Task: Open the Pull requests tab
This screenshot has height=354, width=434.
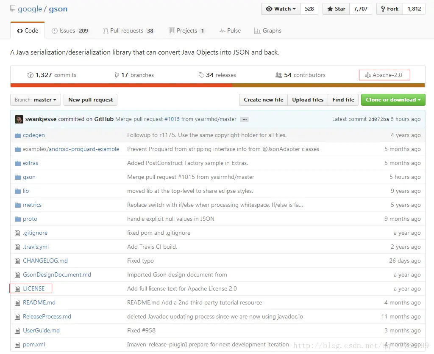Action: point(128,30)
